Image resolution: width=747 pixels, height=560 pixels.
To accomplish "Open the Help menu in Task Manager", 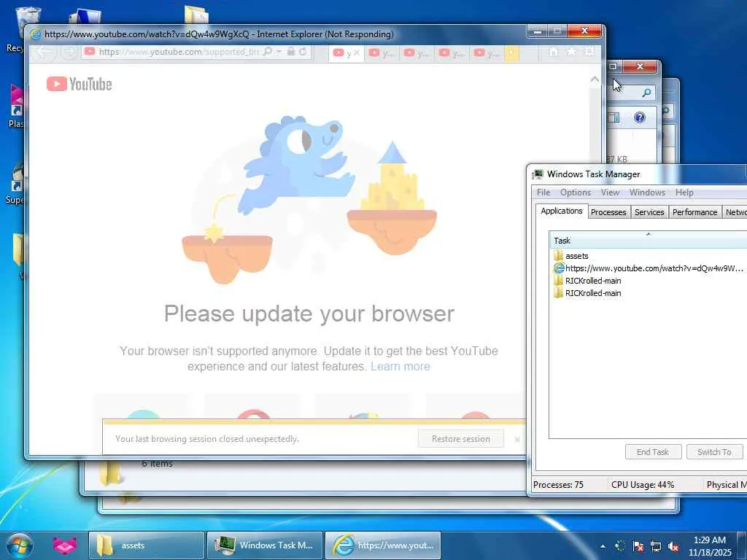I will (684, 192).
